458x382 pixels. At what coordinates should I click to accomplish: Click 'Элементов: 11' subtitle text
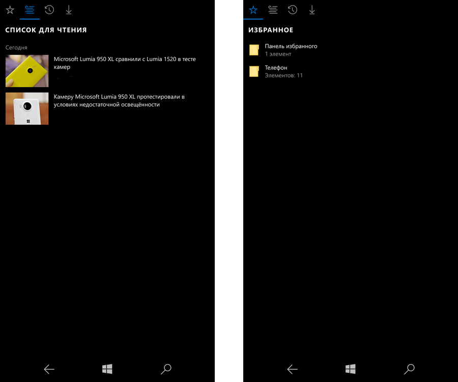tap(283, 75)
